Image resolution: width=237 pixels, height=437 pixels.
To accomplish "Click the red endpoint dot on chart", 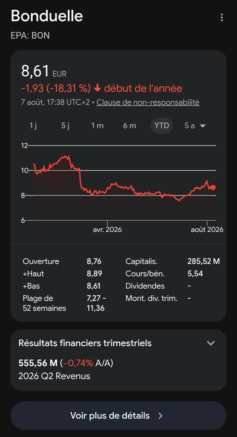I will (x=213, y=187).
